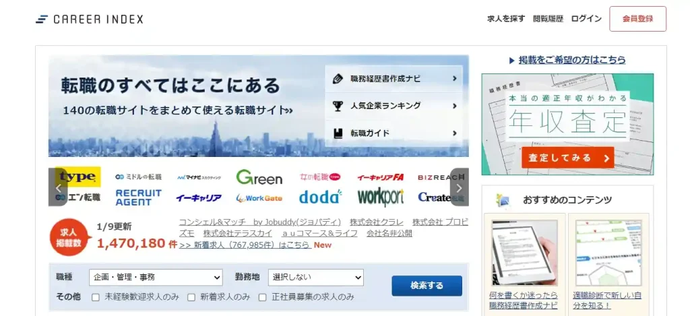690x316 pixels.
Task: Click chevron arrow on 職務経歴書作成ナビ row
Action: 455,79
